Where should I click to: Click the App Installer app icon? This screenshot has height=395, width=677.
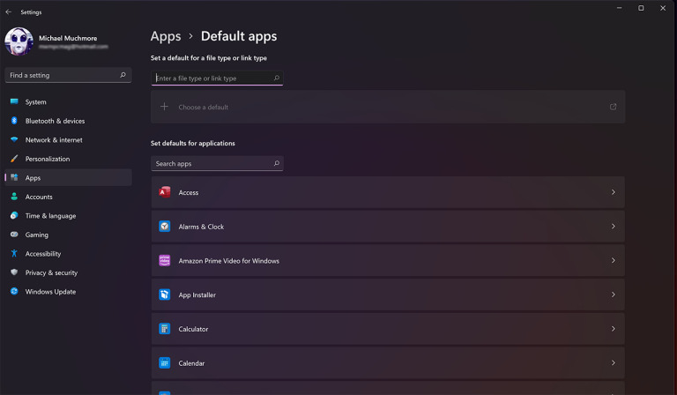(165, 294)
